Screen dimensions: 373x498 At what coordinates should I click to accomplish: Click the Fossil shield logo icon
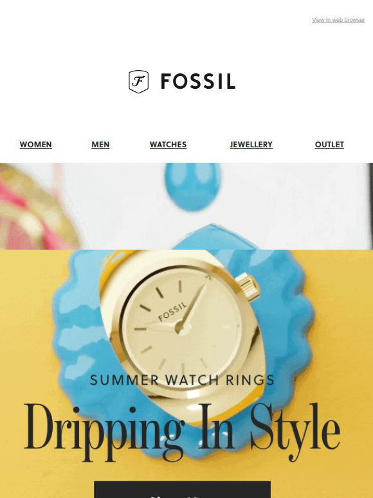click(138, 82)
